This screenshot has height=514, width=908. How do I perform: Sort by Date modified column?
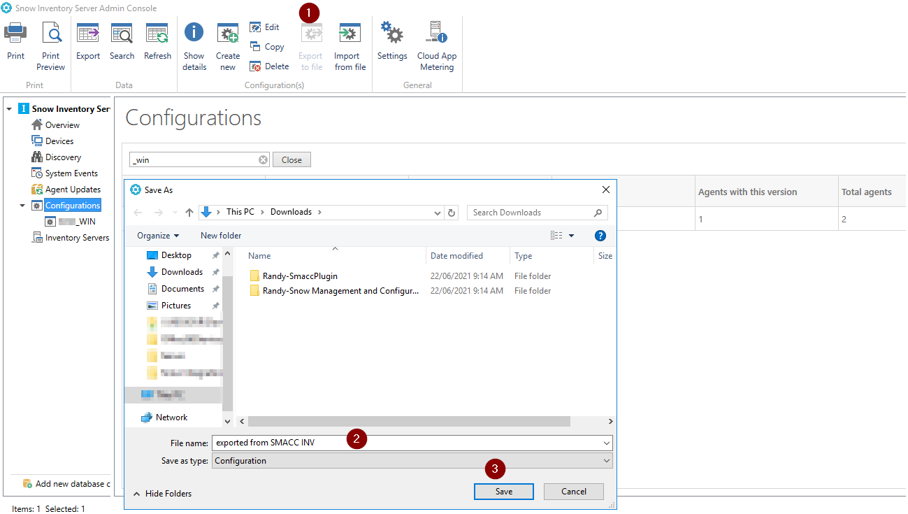(x=456, y=256)
